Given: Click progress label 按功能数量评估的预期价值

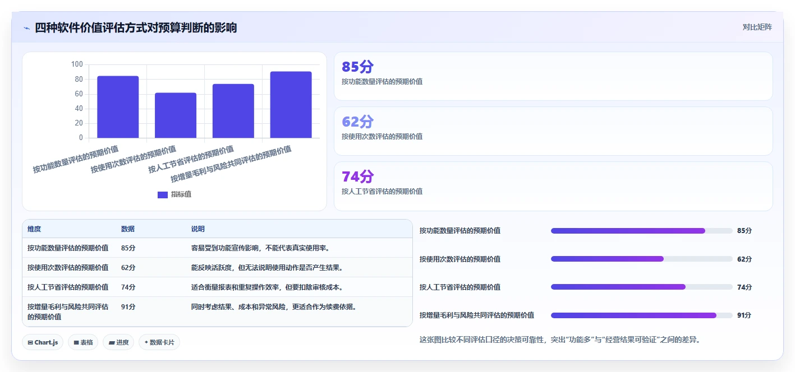Looking at the screenshot, I should pyautogui.click(x=460, y=231).
